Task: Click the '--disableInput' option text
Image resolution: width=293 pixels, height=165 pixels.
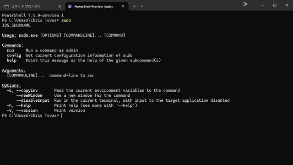Action: coord(33,100)
